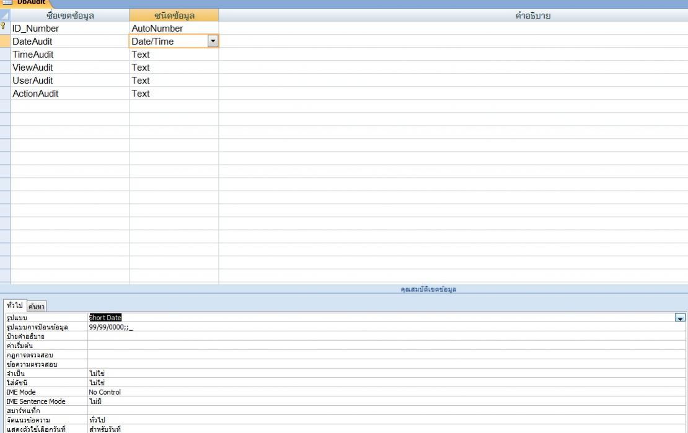This screenshot has height=433, width=688.
Task: Click the ชื่อเขตข้อมูล column header
Action: click(70, 15)
